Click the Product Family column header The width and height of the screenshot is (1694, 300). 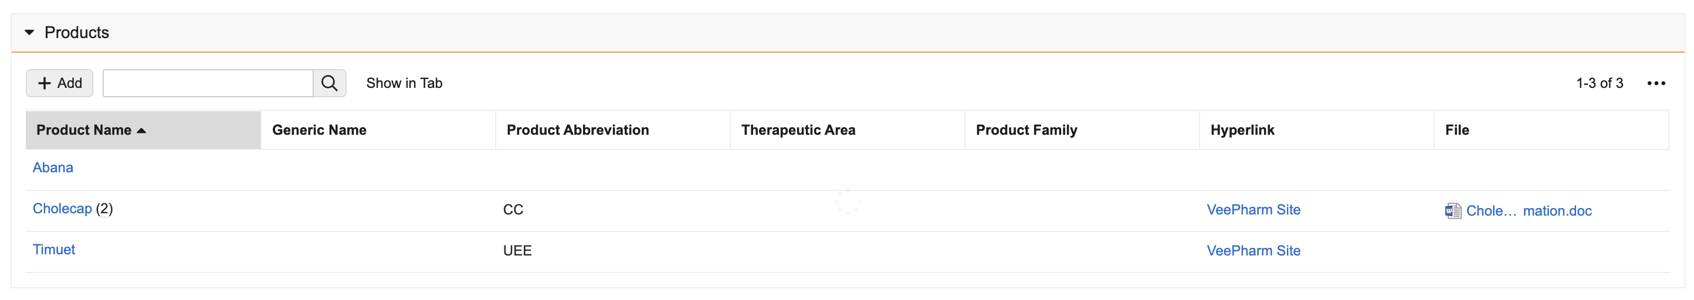click(x=1026, y=130)
